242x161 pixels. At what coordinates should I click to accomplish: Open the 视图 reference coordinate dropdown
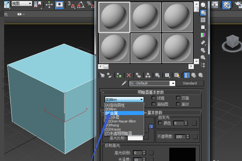[x=22, y=3]
